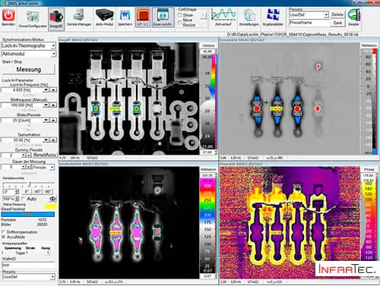Increase the Bilder/Periode count
This screenshot has height=286, width=380.
[x=53, y=120]
